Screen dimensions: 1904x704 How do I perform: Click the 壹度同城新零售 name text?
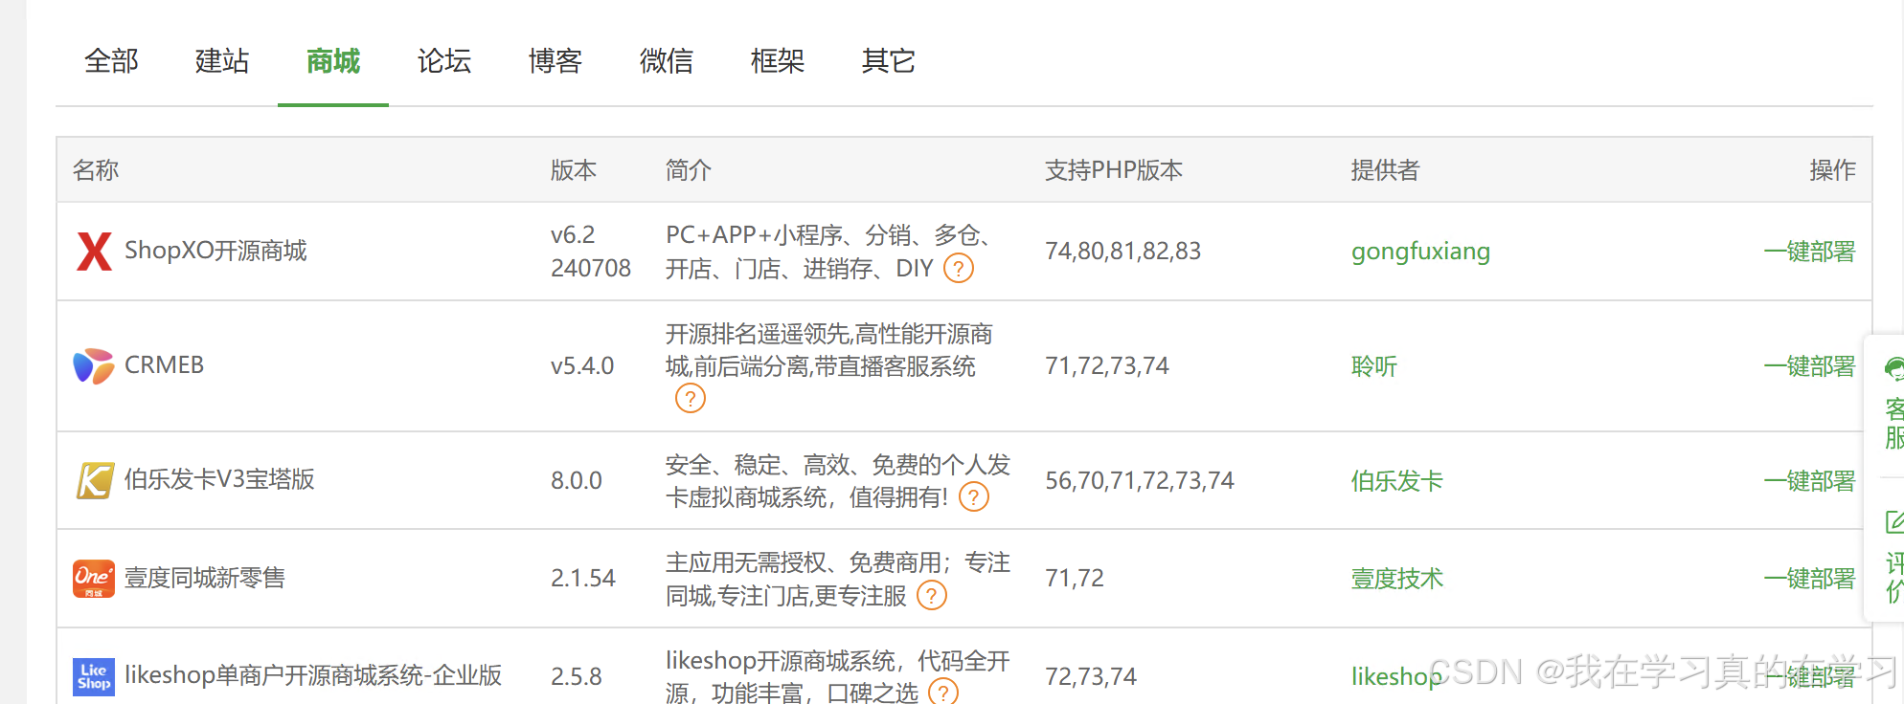[205, 578]
